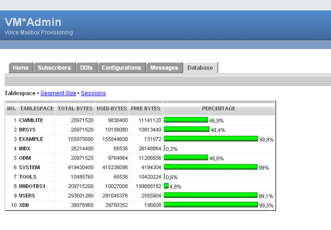Open the Sessions link

(93, 93)
